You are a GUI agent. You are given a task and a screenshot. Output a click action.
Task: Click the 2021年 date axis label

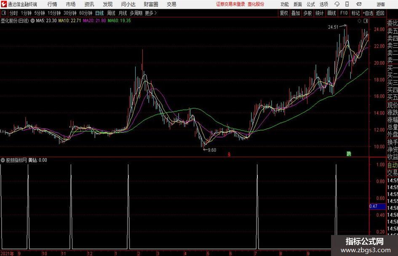(7, 253)
